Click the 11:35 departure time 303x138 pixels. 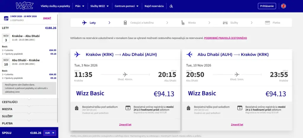pyautogui.click(x=83, y=75)
